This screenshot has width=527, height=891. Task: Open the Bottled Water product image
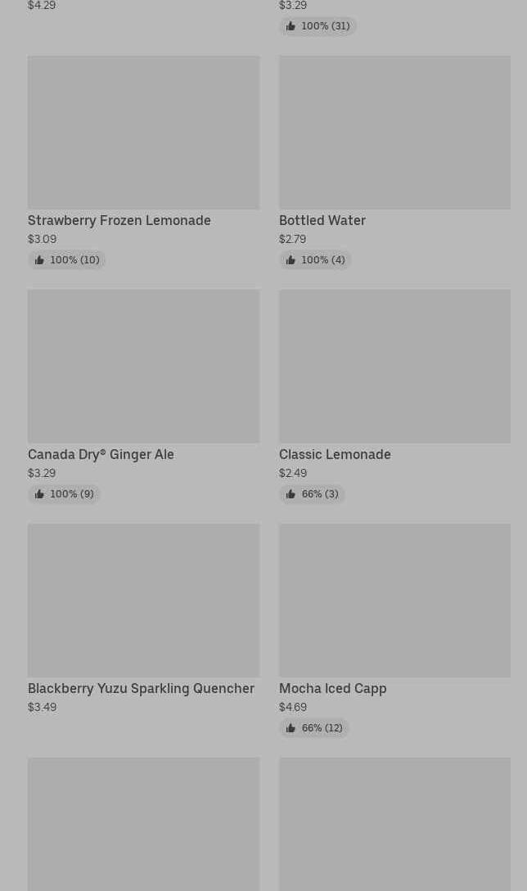click(394, 133)
